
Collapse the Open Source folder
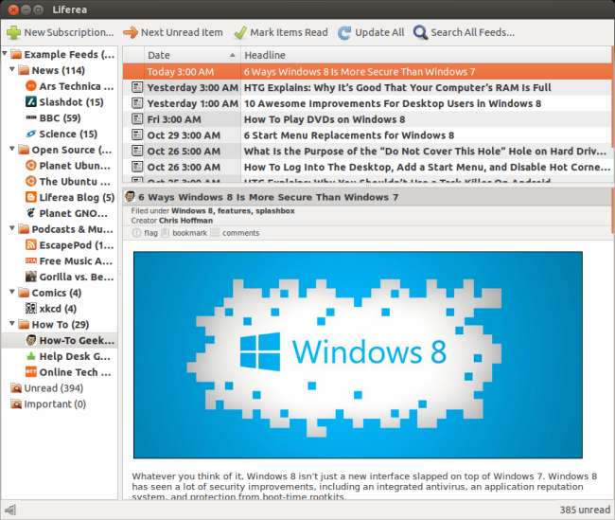pyautogui.click(x=12, y=149)
